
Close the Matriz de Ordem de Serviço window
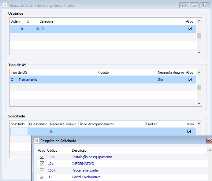205,5
